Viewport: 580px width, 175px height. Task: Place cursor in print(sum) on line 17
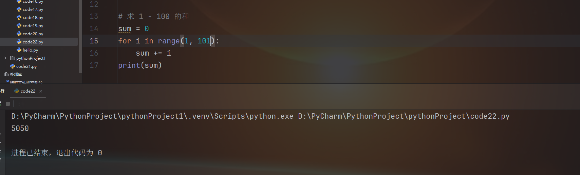tap(140, 65)
